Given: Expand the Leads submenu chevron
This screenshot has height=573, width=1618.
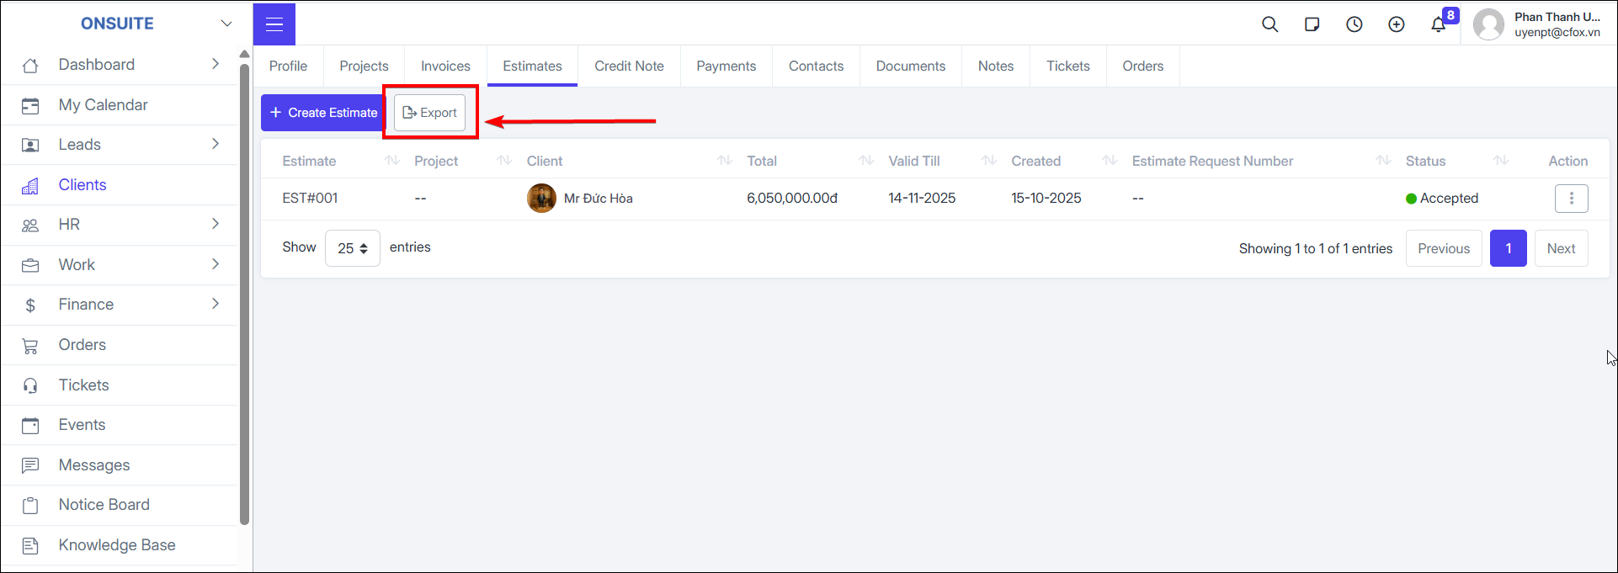Looking at the screenshot, I should 216,144.
